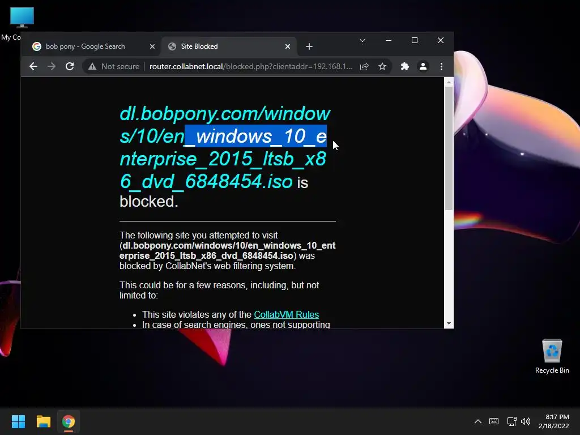This screenshot has height=435, width=580.
Task: Open the Extensions puzzle icon
Action: click(x=404, y=67)
